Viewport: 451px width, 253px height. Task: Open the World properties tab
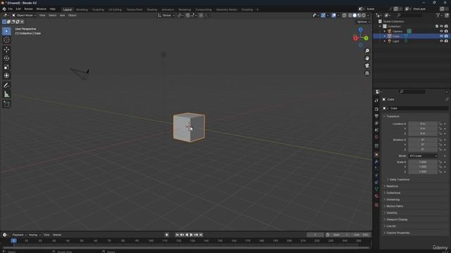[x=376, y=137]
